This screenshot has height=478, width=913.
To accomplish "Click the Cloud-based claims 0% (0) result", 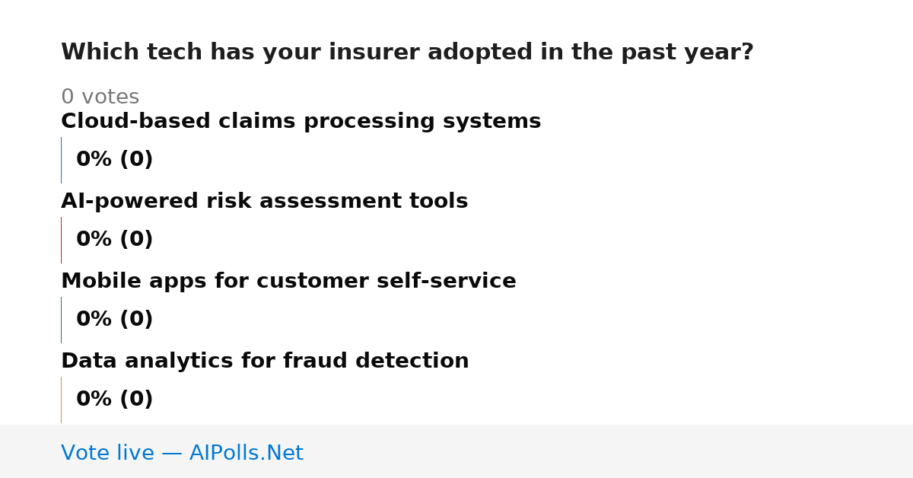I will (x=114, y=160).
